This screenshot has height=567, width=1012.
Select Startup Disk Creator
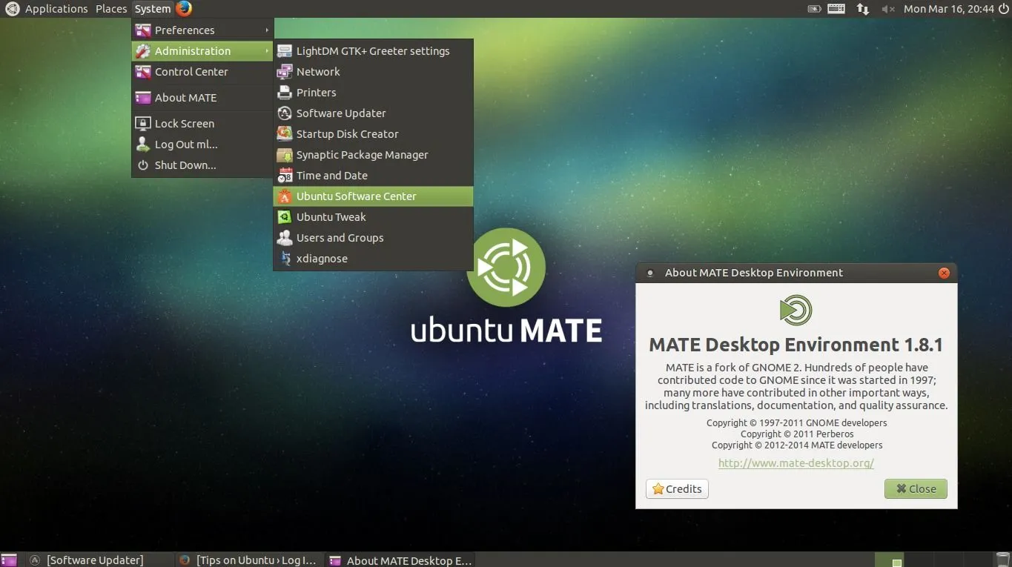click(347, 133)
